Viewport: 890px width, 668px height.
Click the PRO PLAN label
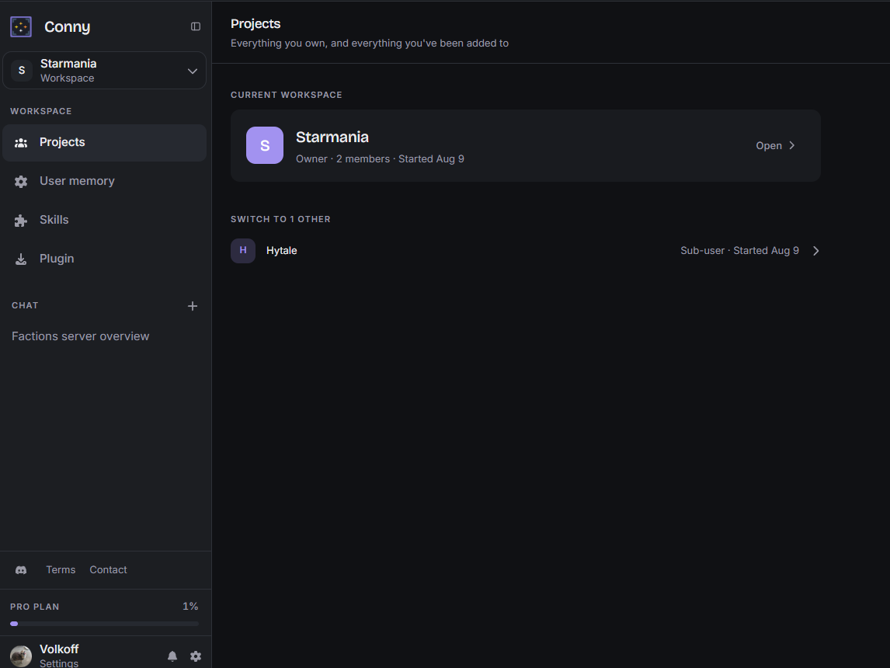[x=35, y=607]
